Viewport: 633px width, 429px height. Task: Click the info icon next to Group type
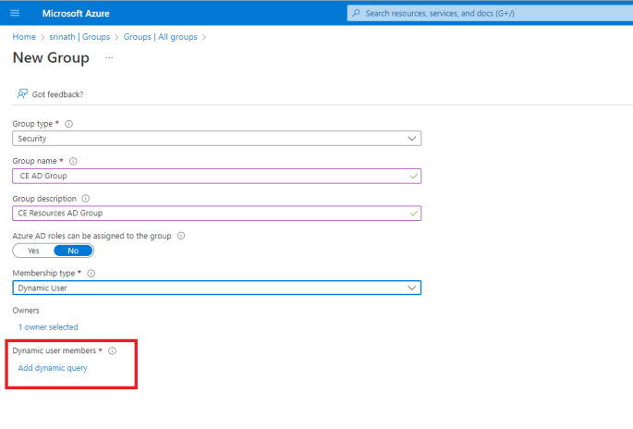(x=69, y=124)
